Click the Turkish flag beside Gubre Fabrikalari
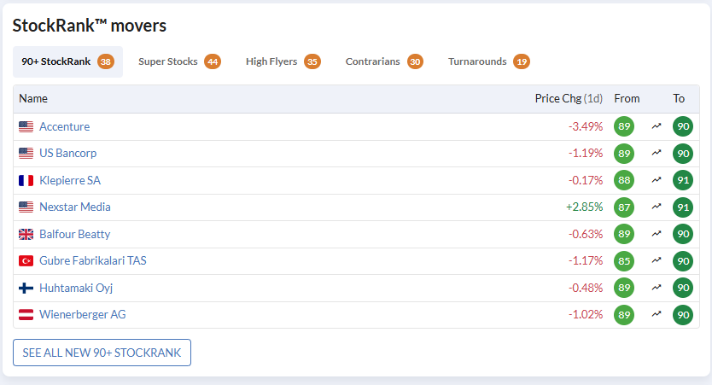This screenshot has width=712, height=385. coord(26,261)
